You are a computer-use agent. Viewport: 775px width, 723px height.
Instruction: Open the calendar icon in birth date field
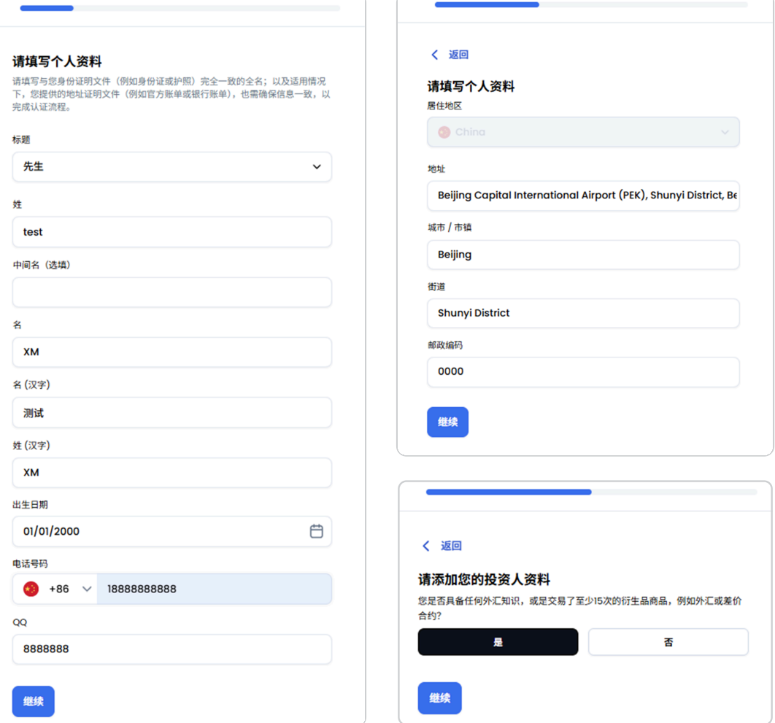[x=316, y=531]
